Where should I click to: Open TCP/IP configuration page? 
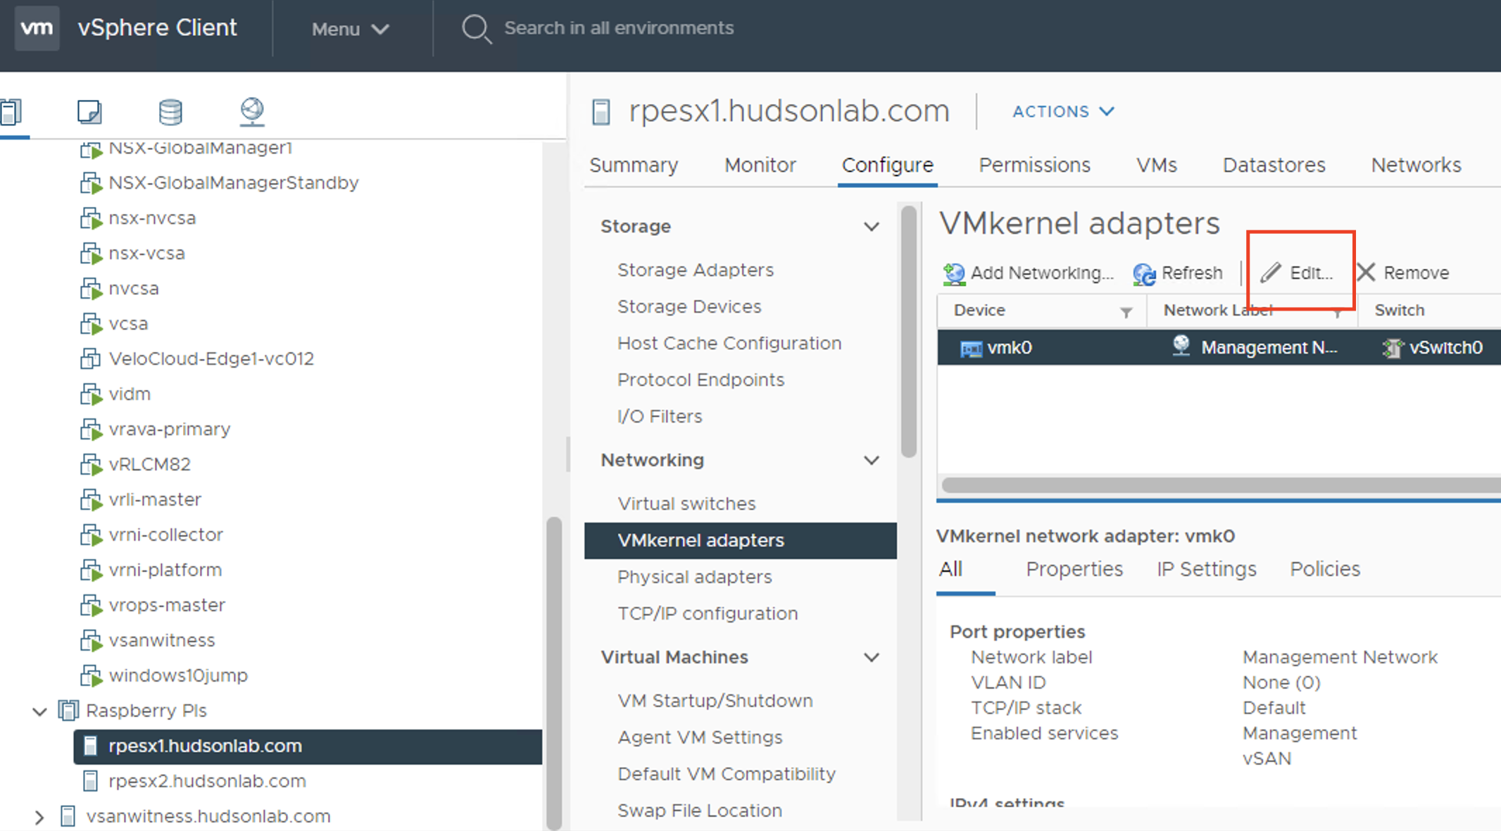[x=708, y=614]
